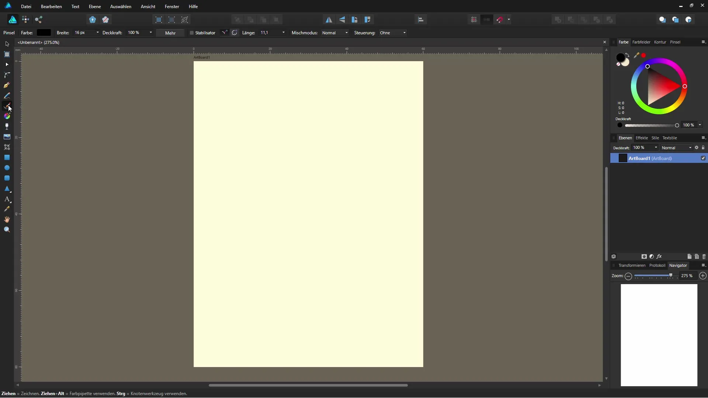
Task: Switch to Export persona
Action: tap(39, 20)
